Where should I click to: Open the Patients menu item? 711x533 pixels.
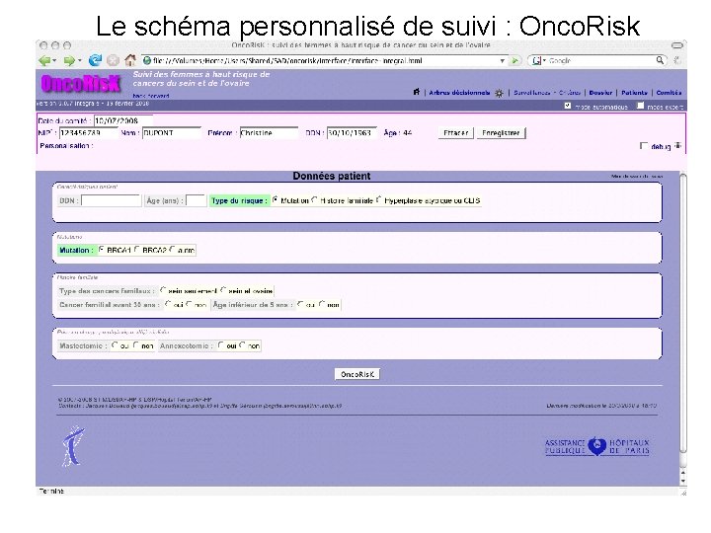tap(634, 93)
